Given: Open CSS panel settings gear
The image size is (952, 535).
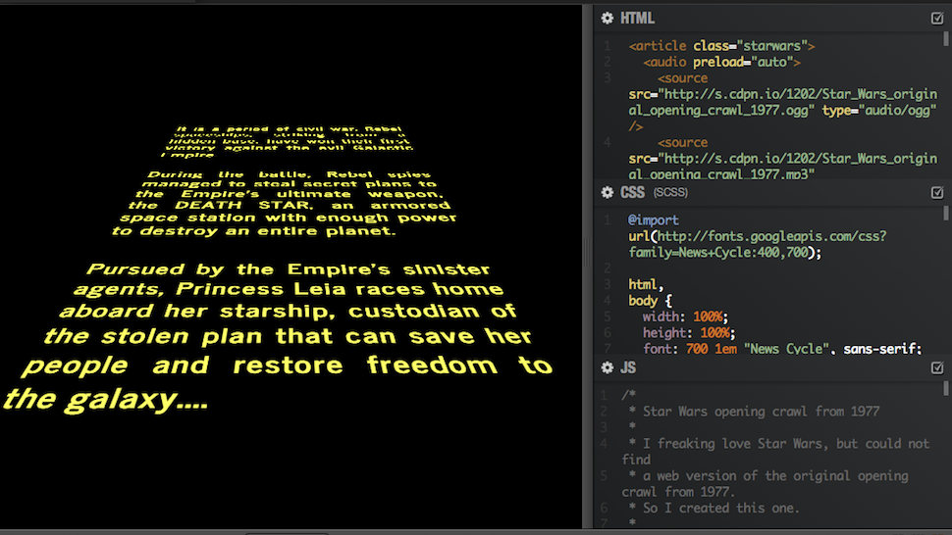Looking at the screenshot, I should click(608, 192).
